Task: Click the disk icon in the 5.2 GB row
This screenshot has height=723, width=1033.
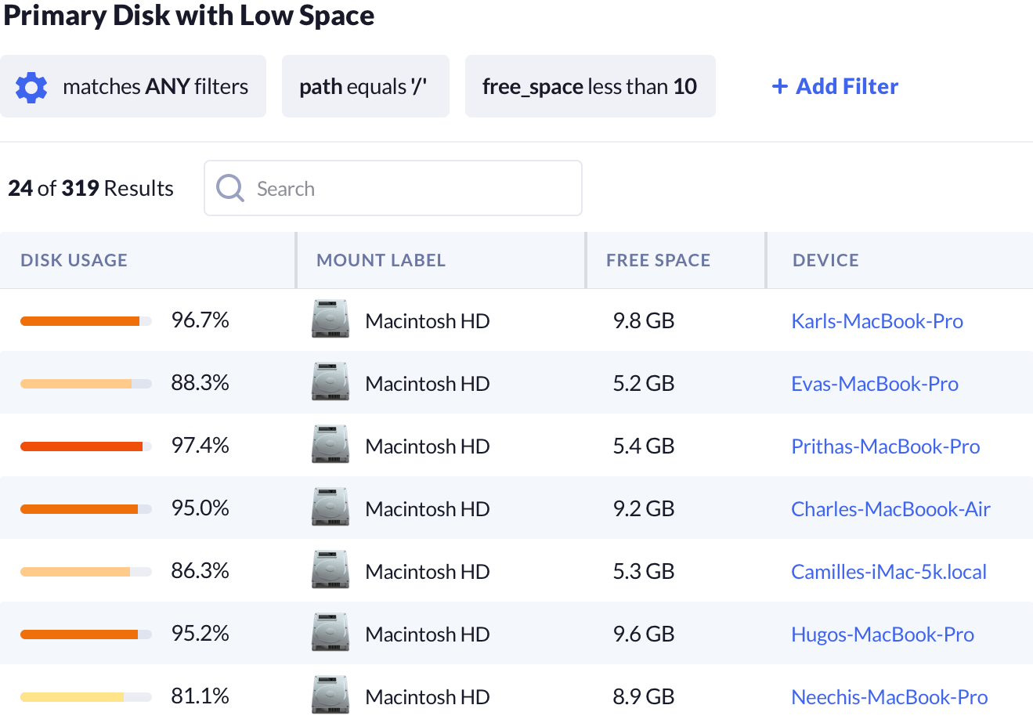Action: point(330,382)
